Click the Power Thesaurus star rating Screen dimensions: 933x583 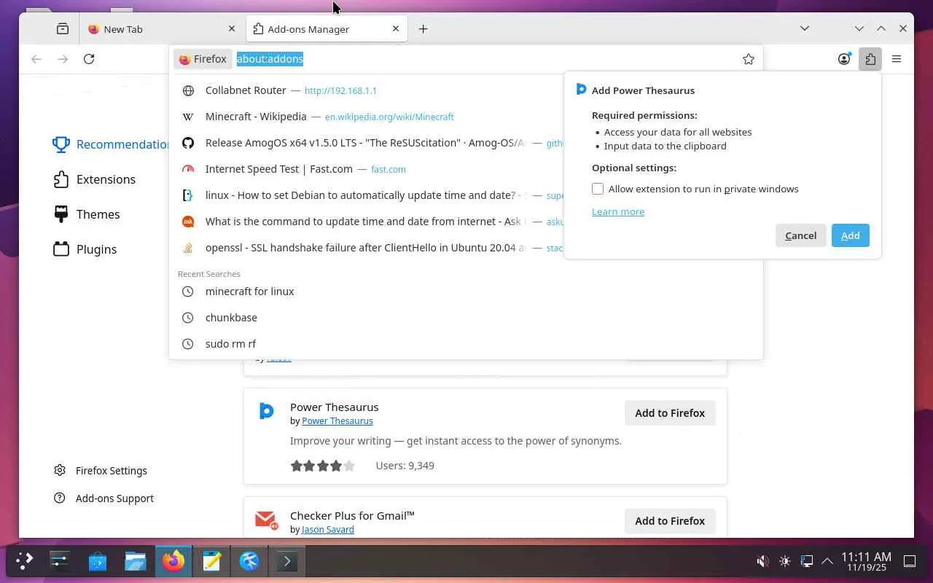[323, 466]
